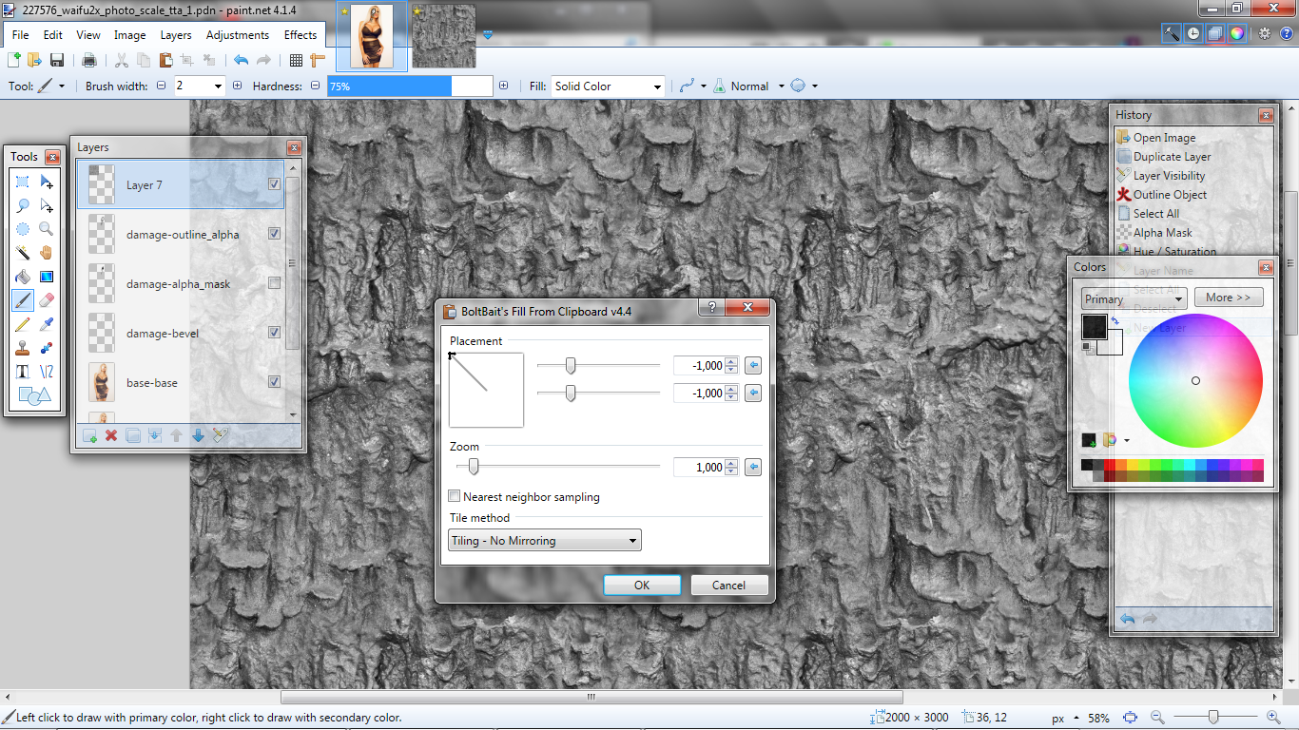1299x730 pixels.
Task: Toggle History window button in top-right utilities
Action: coord(1193,33)
